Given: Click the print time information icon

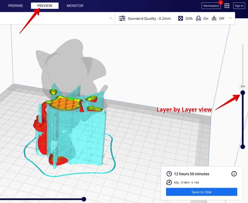Looking at the screenshot, I should (234, 174).
